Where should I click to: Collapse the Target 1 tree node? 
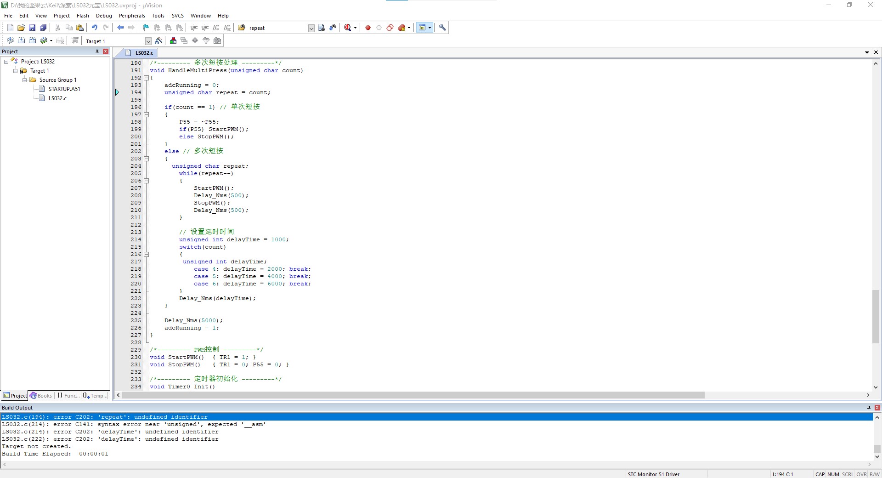coord(16,71)
